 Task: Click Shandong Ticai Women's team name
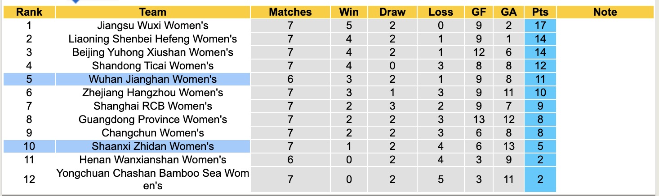tap(153, 66)
